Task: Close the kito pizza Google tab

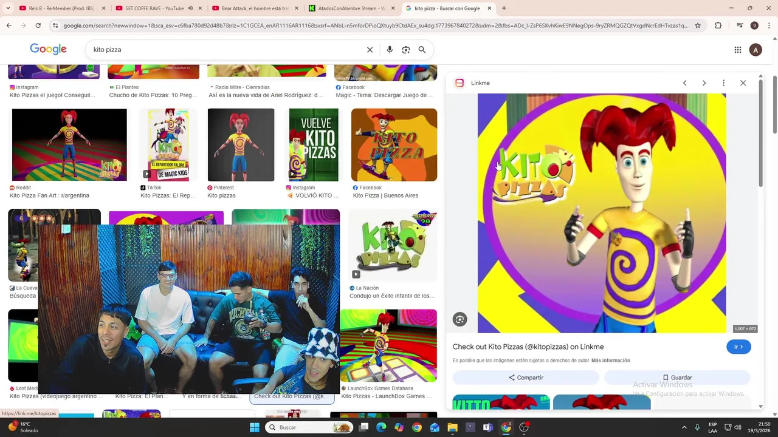Action: coord(489,8)
